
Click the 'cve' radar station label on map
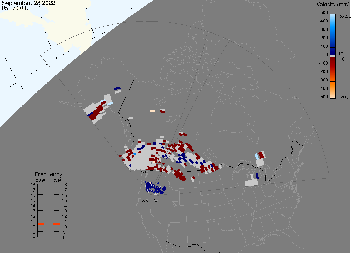coord(157,201)
